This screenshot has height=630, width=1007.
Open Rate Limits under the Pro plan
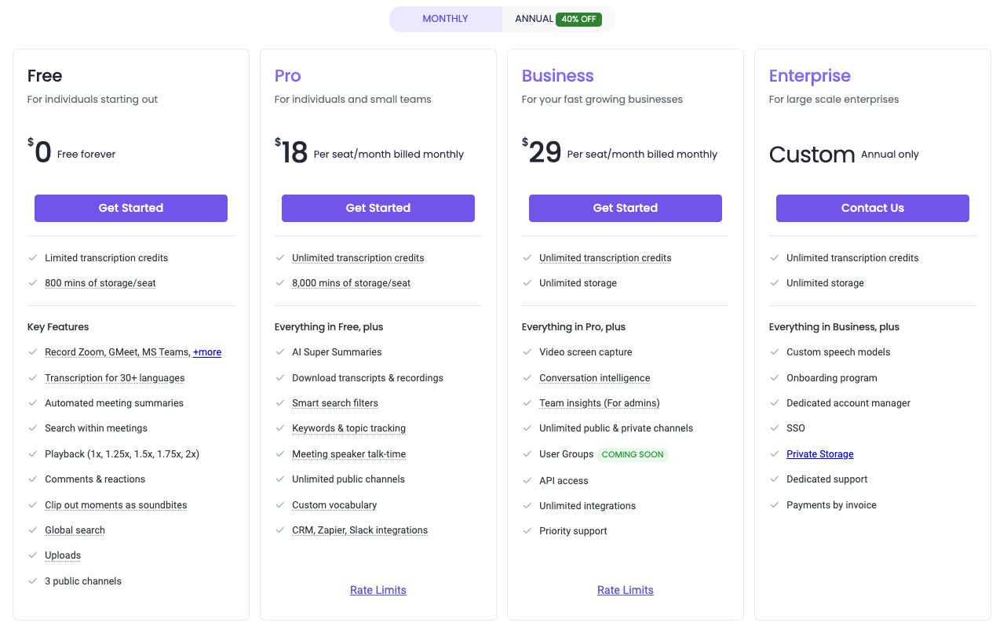click(x=378, y=589)
